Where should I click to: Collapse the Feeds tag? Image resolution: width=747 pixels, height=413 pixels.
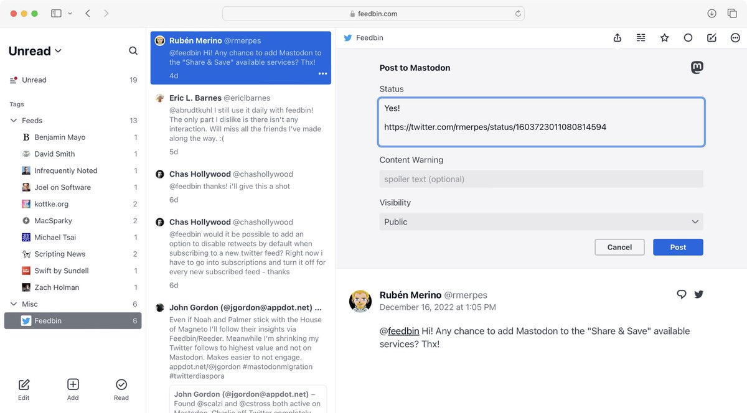(14, 121)
